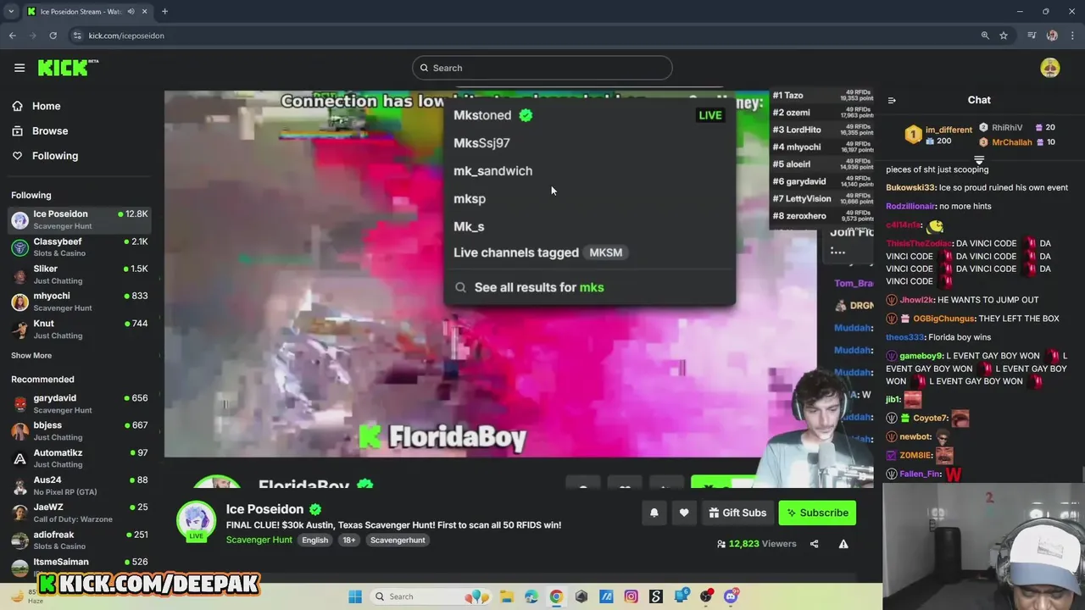Open garydavid in Recommended list
Viewport: 1085px width, 610px height.
[80, 403]
